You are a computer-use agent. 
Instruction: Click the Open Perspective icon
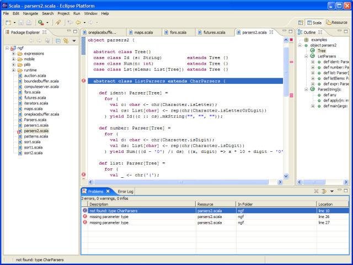(x=302, y=23)
